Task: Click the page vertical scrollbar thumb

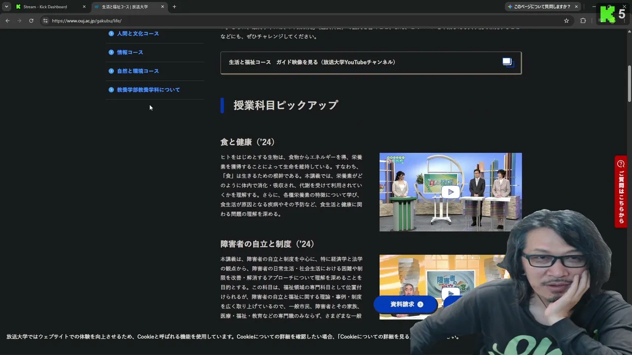Action: (630, 83)
